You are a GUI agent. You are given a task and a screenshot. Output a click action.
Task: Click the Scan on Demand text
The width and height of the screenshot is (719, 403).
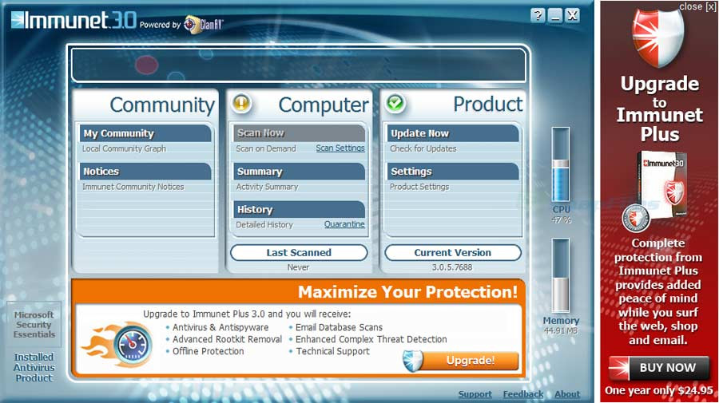(266, 148)
